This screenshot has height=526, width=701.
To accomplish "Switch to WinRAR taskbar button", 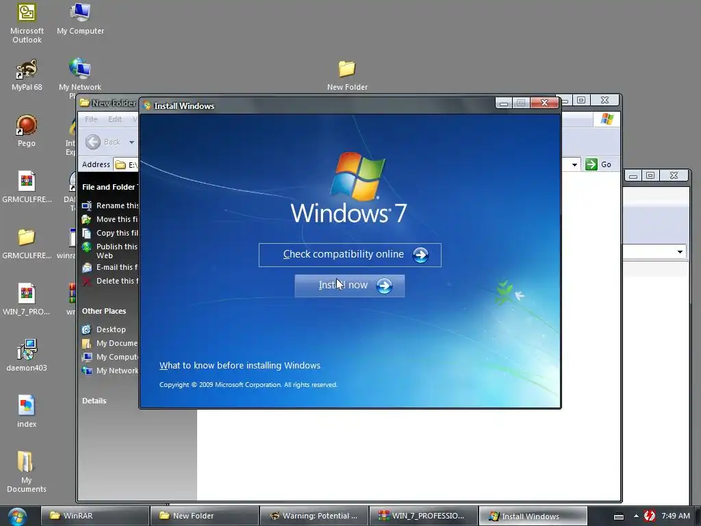I will pyautogui.click(x=94, y=516).
